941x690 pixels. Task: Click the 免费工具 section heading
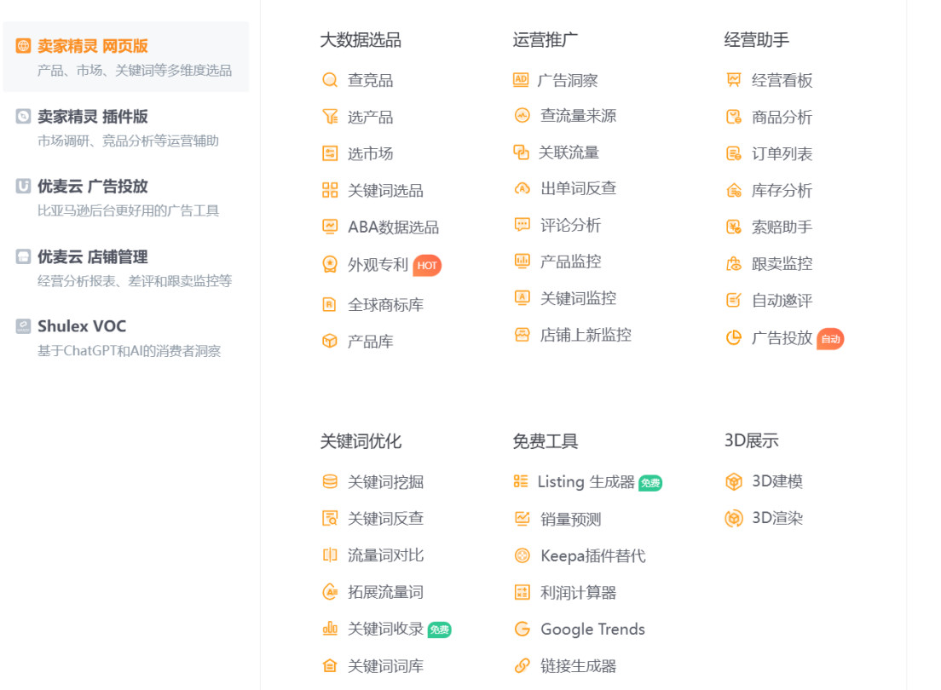pos(545,441)
